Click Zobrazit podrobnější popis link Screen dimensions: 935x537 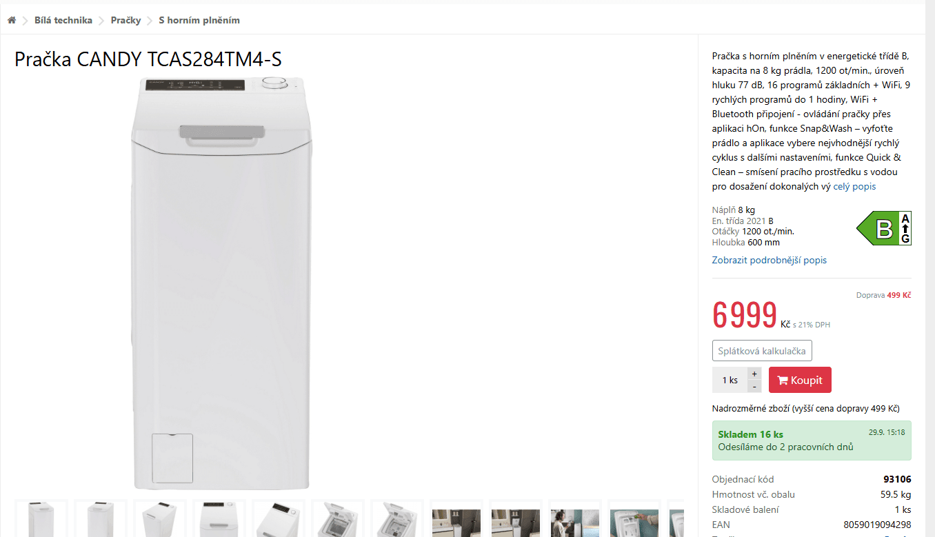point(769,261)
